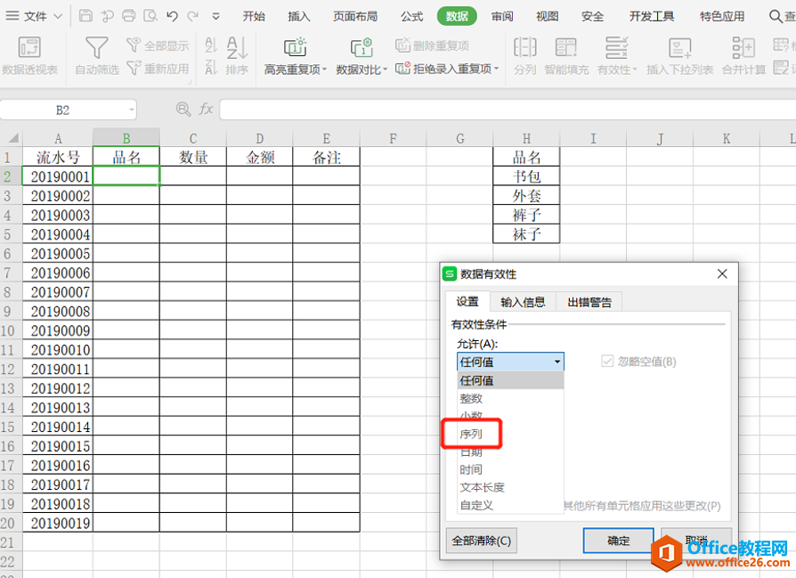Click the Print icon in quick toolbar
Screen dimensions: 796x578
pyautogui.click(x=129, y=16)
